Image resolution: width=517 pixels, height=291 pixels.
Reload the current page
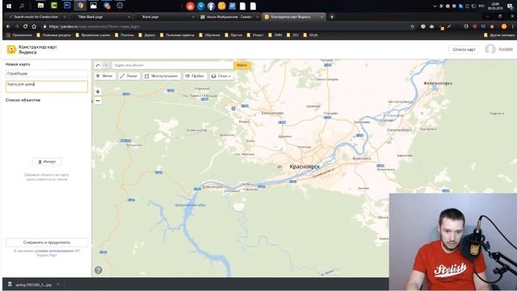[25, 27]
